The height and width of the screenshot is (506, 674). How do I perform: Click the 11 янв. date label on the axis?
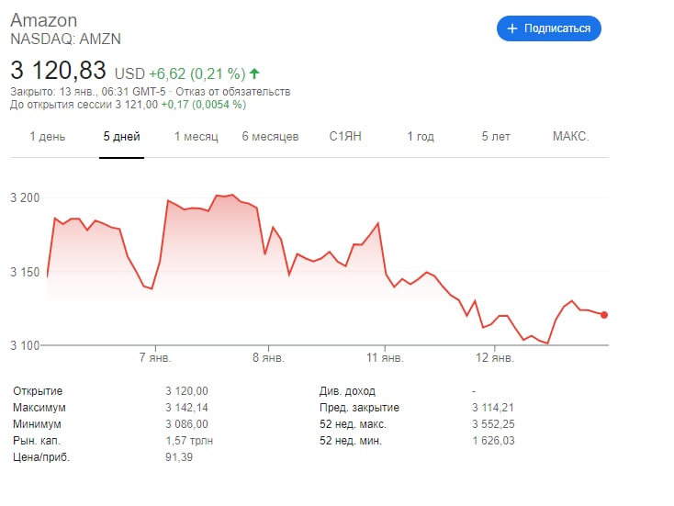[x=386, y=357]
